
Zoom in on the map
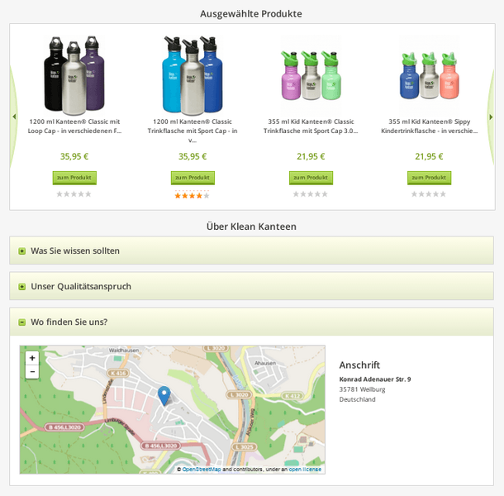pyautogui.click(x=32, y=358)
